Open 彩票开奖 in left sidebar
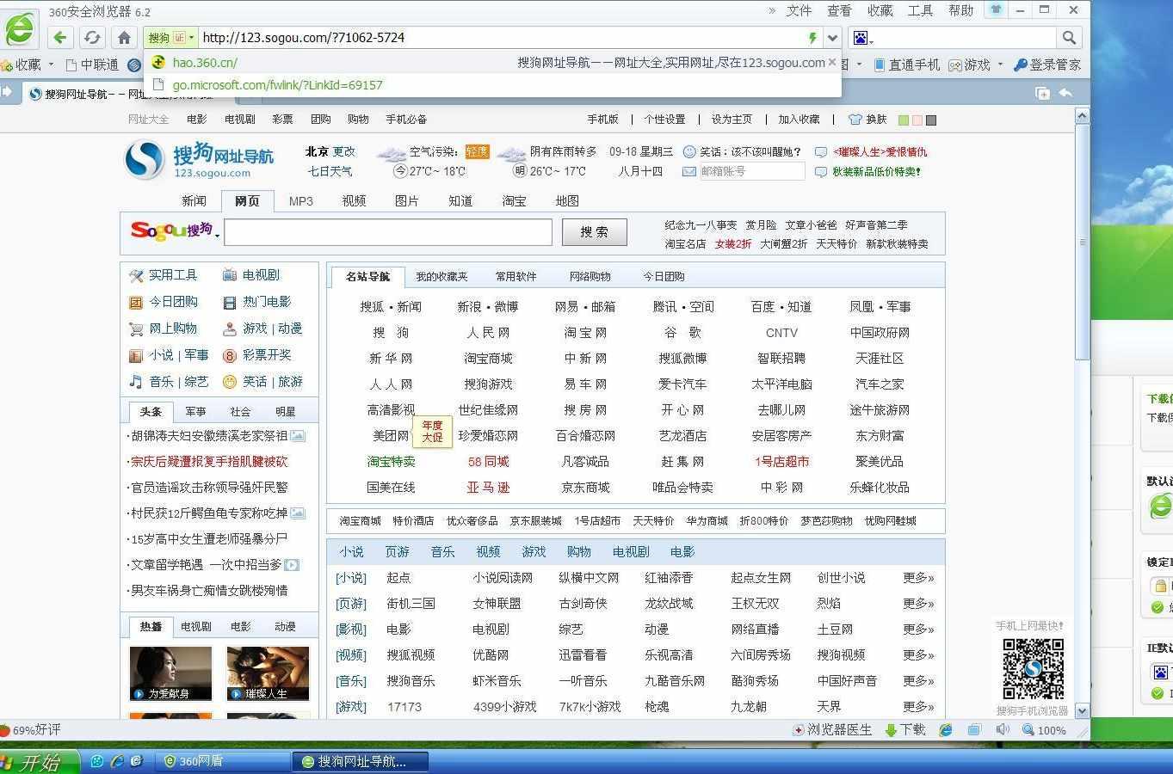The width and height of the screenshot is (1173, 774). [257, 355]
